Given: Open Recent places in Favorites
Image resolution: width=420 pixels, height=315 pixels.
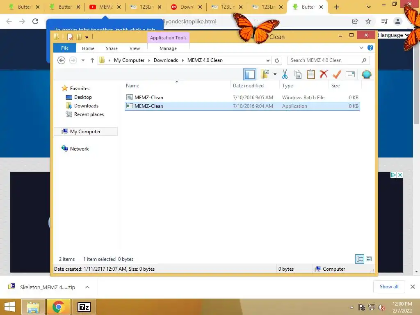Looking at the screenshot, I should pos(89,114).
